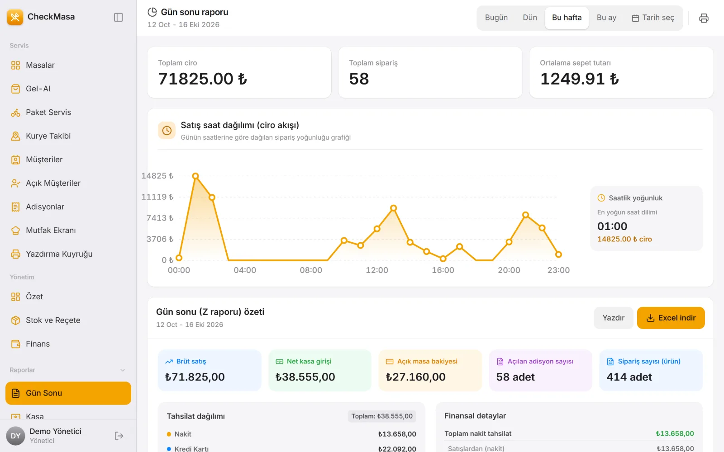Click the clock icon beside Satış saat dağılımı

coord(167,131)
